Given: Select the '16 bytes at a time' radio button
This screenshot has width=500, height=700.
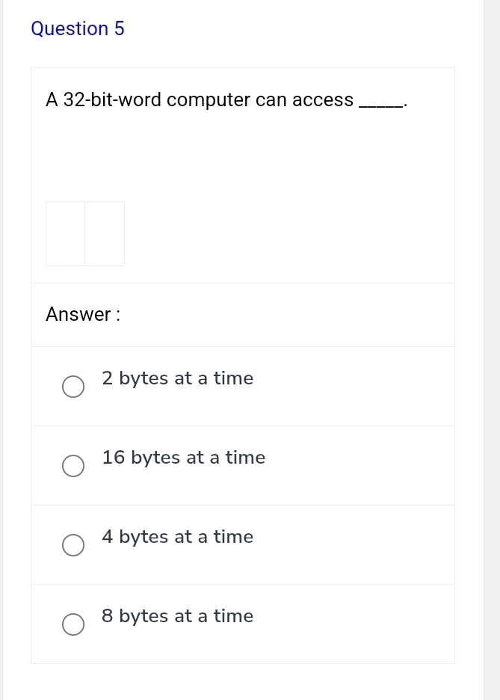Looking at the screenshot, I should point(73,466).
